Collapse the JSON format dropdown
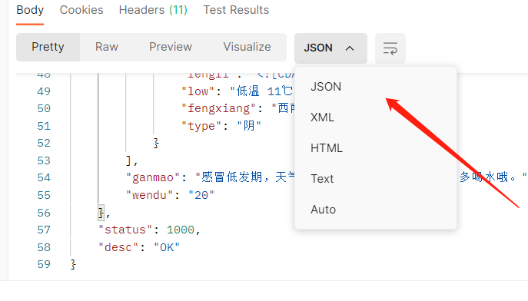Screen dimensions: 528x301 330,48
